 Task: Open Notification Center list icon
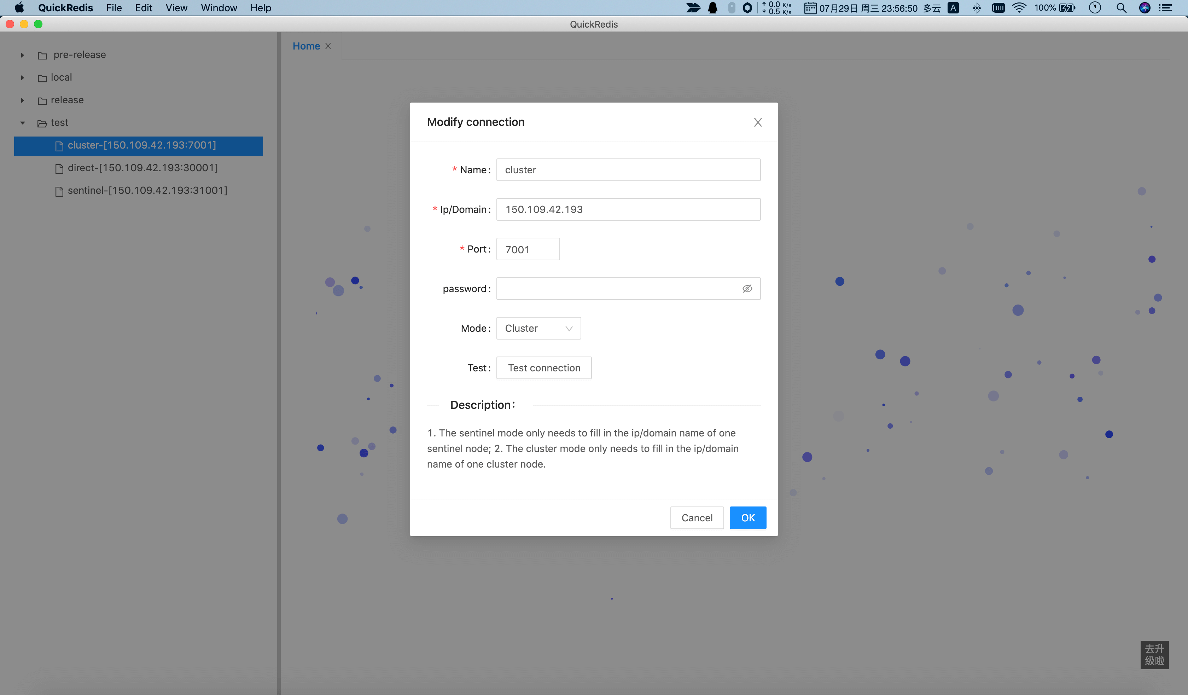point(1165,8)
